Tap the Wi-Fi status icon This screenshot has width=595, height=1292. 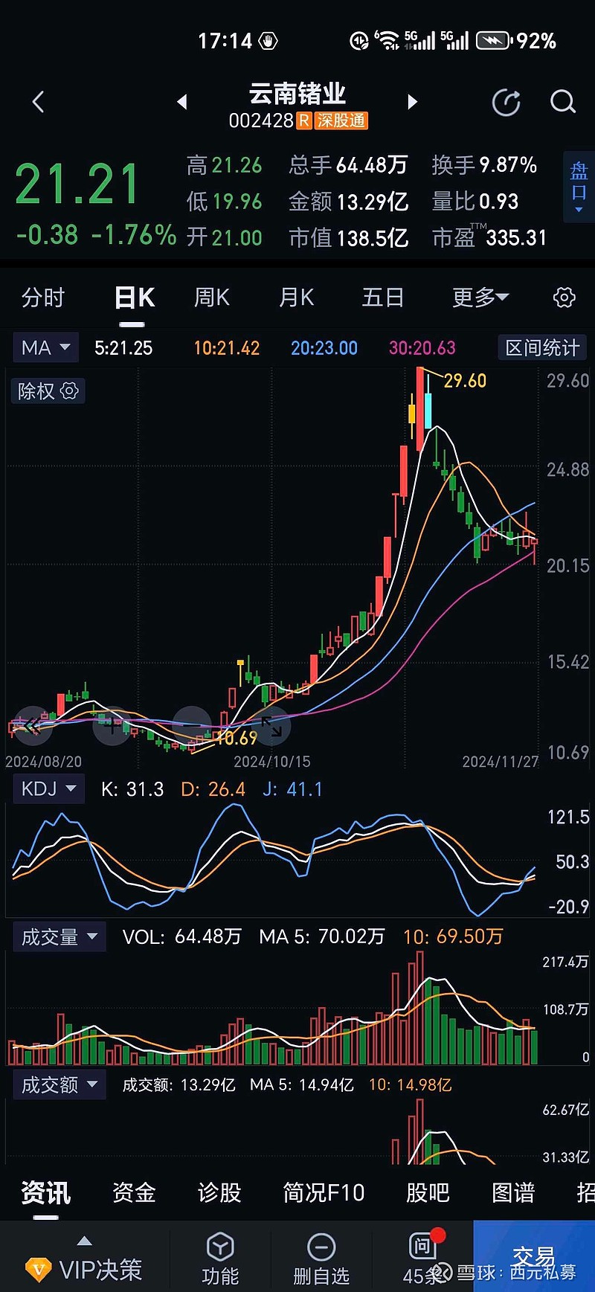(387, 40)
